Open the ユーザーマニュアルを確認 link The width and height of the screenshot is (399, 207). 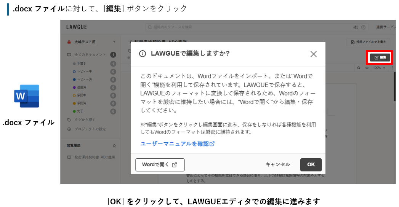tap(177, 144)
